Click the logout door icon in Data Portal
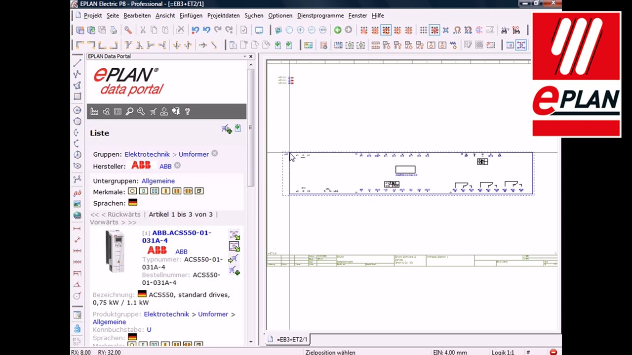The width and height of the screenshot is (632, 355). click(176, 112)
